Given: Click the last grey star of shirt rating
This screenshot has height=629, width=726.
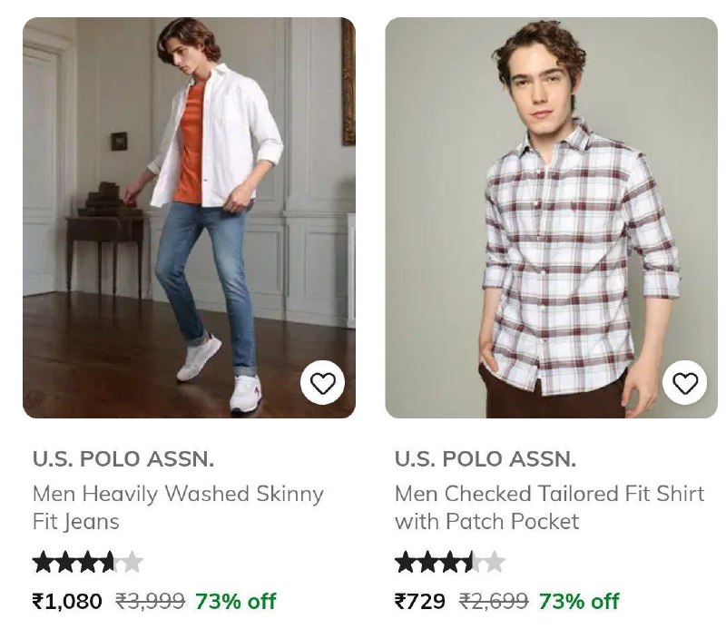Looking at the screenshot, I should 495,563.
